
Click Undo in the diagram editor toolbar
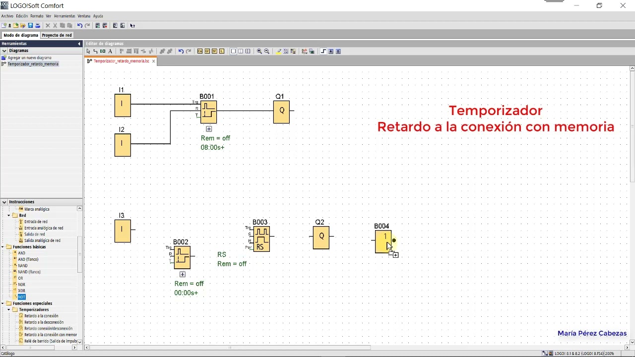pos(181,51)
